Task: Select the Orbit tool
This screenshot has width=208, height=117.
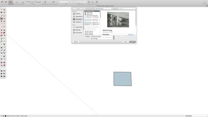Action: (1, 48)
